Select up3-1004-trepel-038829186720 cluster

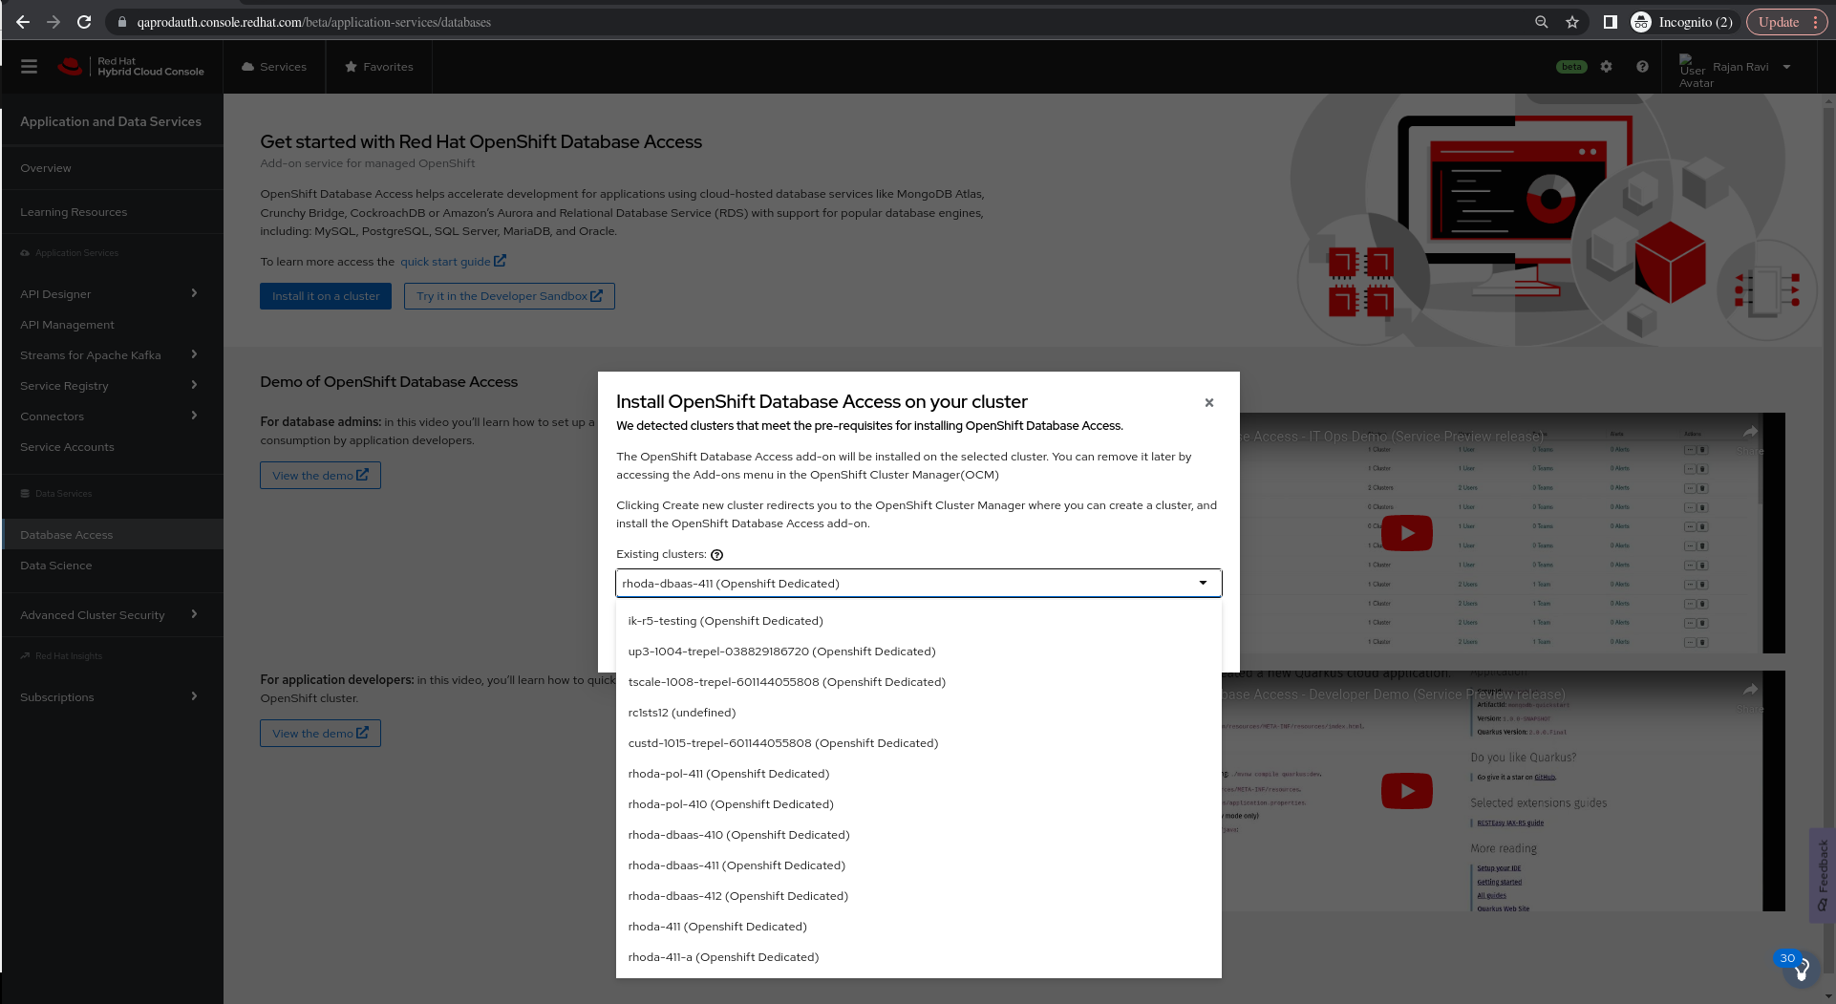[x=919, y=652]
